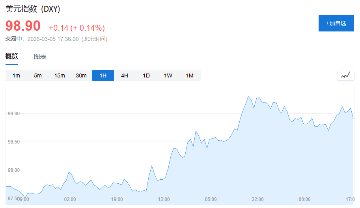Click the chart peak near 22:00
This screenshot has width=360, height=208.
point(248,96)
